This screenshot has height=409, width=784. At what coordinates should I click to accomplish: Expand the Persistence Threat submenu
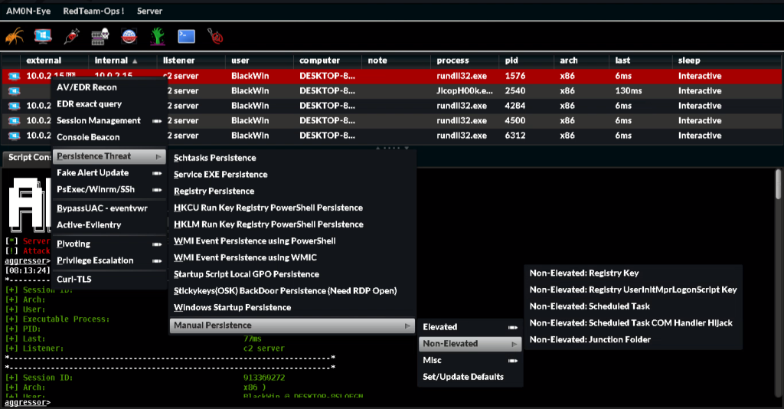[109, 156]
